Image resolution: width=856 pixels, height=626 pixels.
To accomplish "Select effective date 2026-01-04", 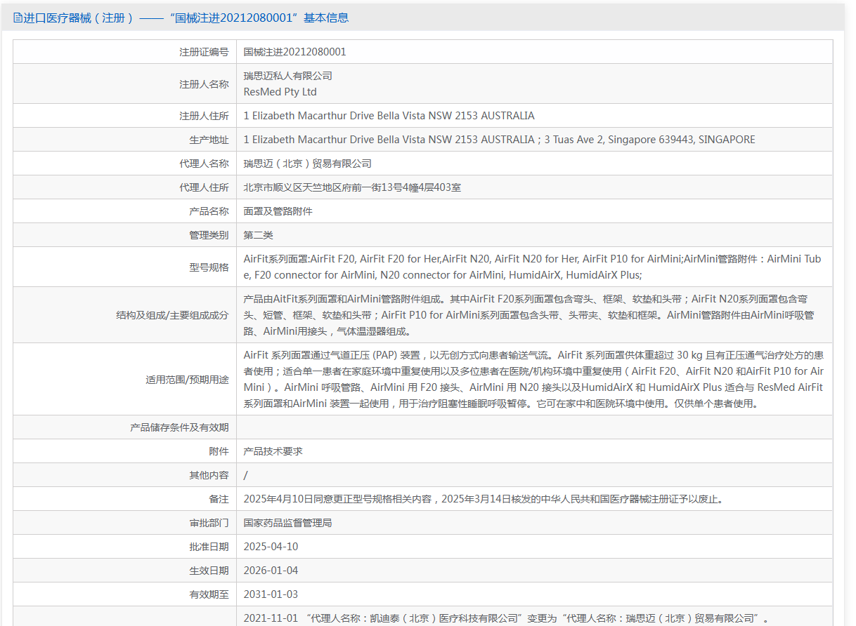I will [271, 571].
